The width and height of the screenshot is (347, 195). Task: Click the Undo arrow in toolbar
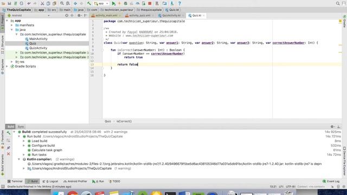coord(29,3)
